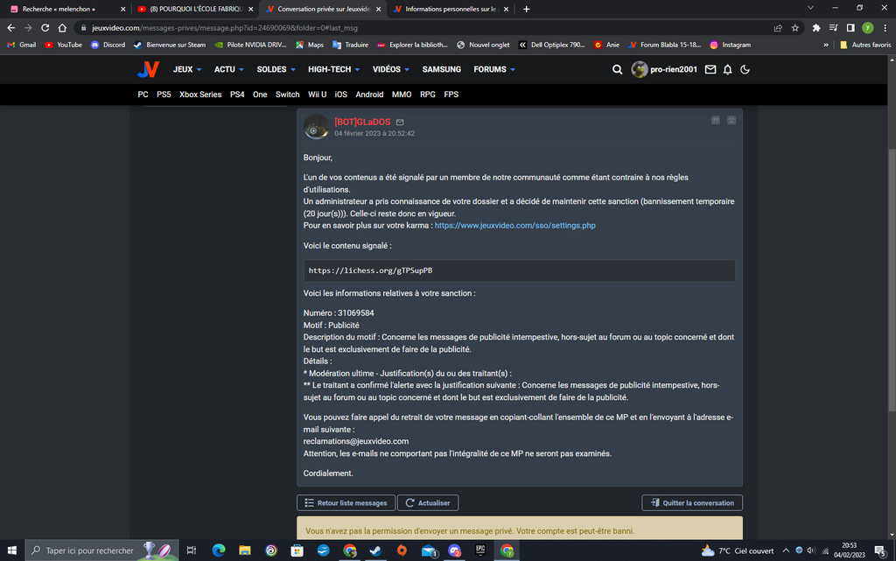Open the pro-rien2001 account name
896x561 pixels.
(674, 69)
